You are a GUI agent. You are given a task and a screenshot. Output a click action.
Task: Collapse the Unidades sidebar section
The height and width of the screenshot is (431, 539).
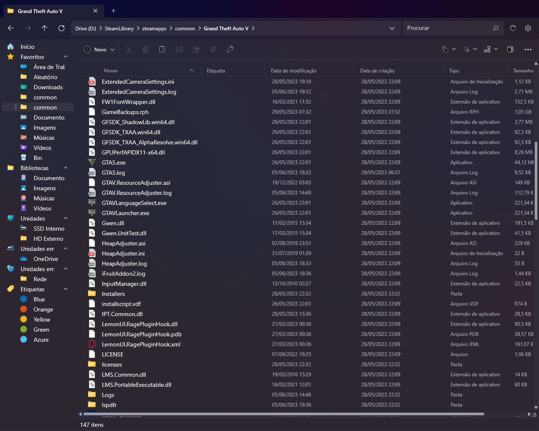pos(66,218)
